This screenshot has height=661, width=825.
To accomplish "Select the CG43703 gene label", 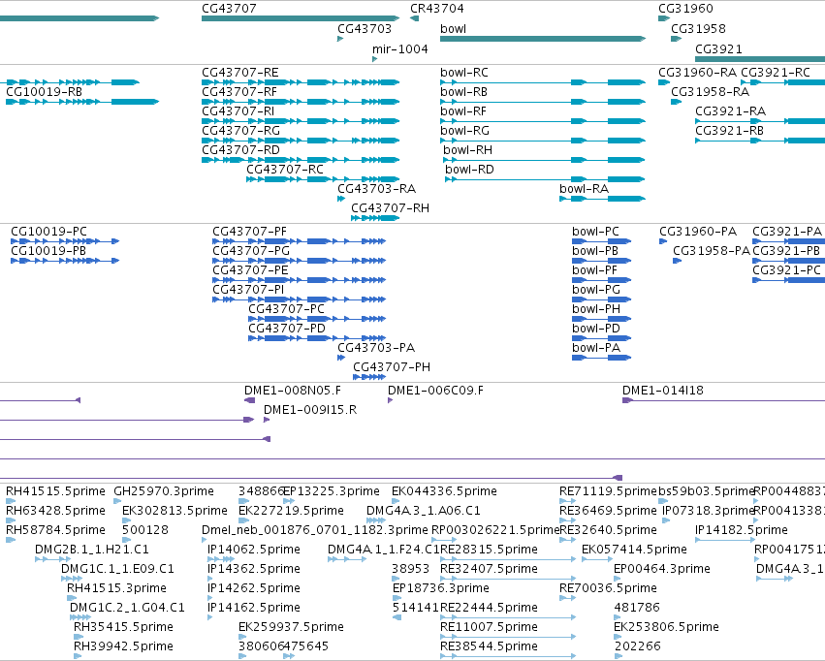I will pos(365,29).
